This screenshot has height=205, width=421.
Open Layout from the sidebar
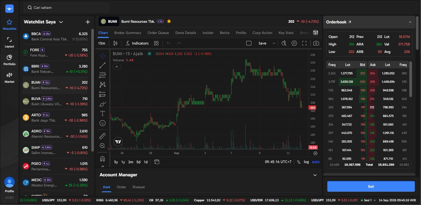pos(9,42)
